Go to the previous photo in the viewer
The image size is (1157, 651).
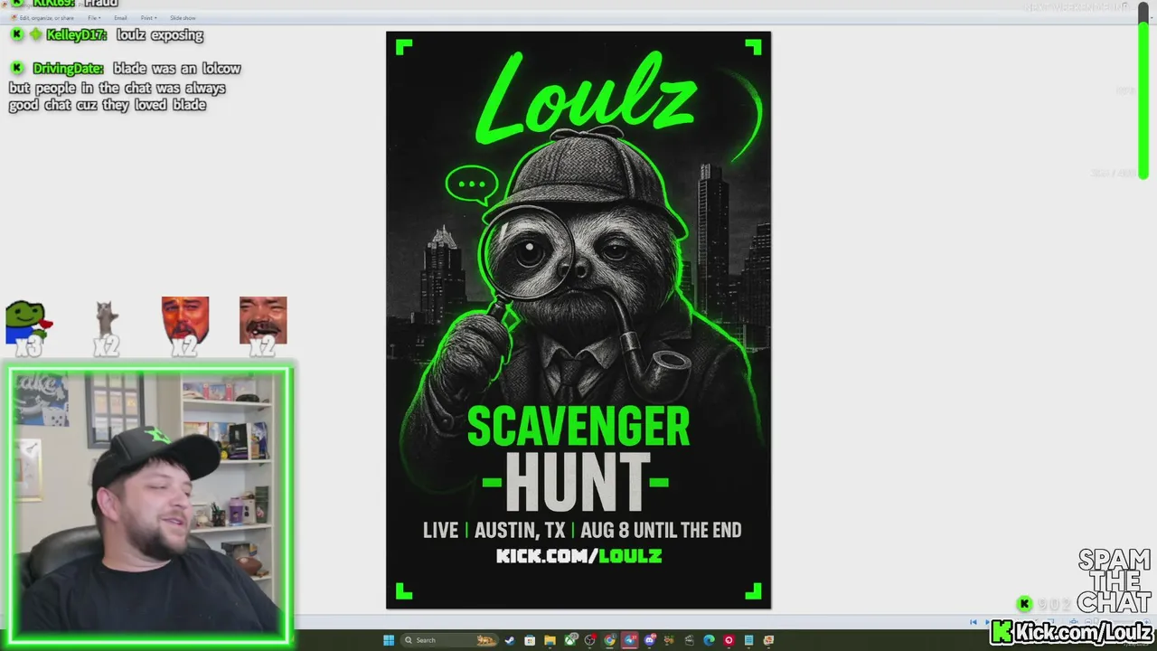[974, 622]
